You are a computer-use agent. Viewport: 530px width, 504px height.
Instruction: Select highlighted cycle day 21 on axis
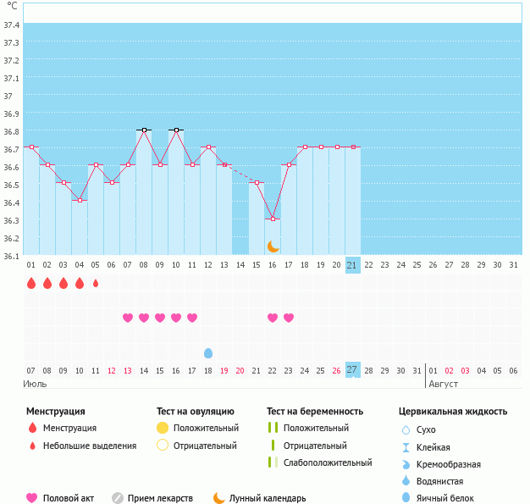click(353, 265)
